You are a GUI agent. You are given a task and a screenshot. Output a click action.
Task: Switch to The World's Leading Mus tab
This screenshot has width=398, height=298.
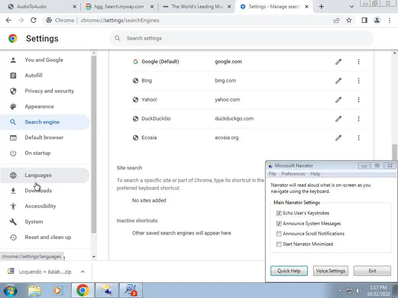197,7
